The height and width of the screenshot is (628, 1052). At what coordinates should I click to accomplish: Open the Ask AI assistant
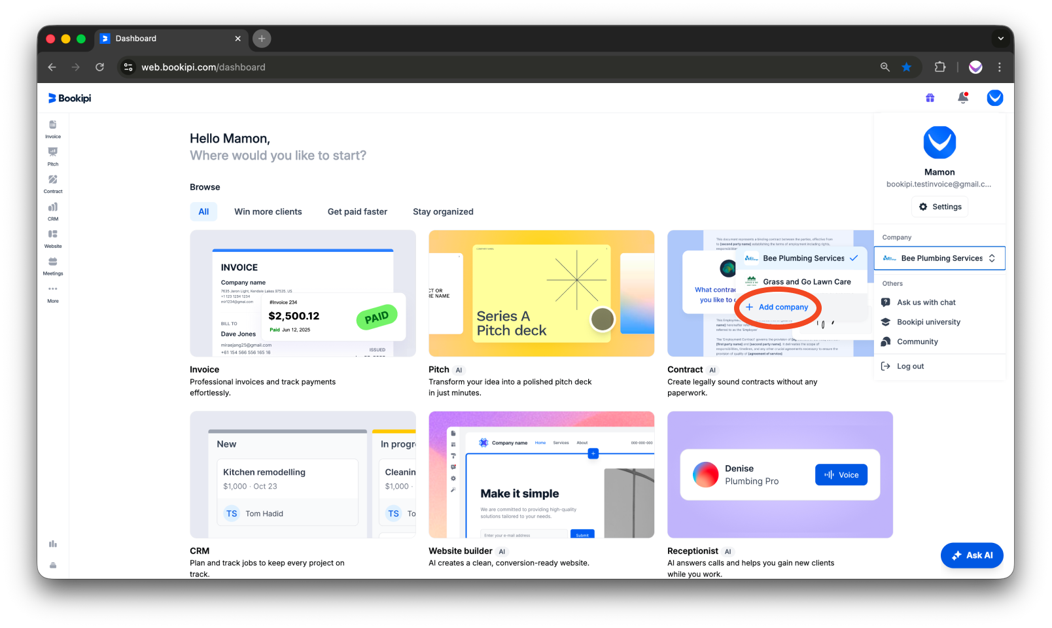click(x=972, y=555)
